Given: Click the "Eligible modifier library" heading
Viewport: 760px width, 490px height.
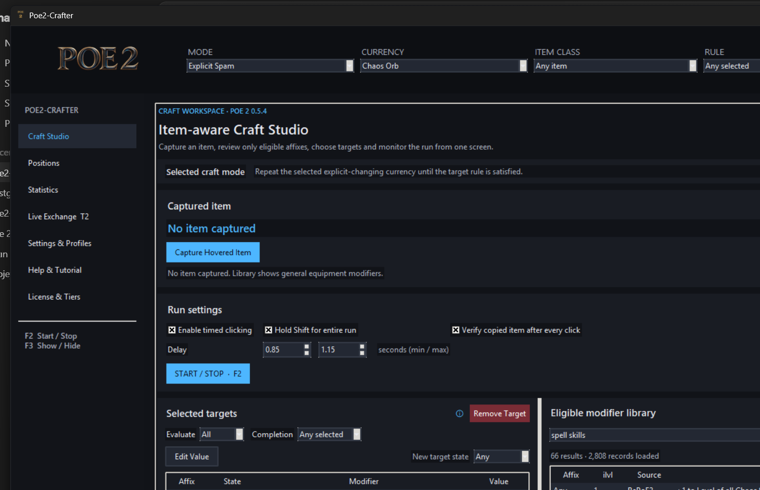Looking at the screenshot, I should coord(603,413).
